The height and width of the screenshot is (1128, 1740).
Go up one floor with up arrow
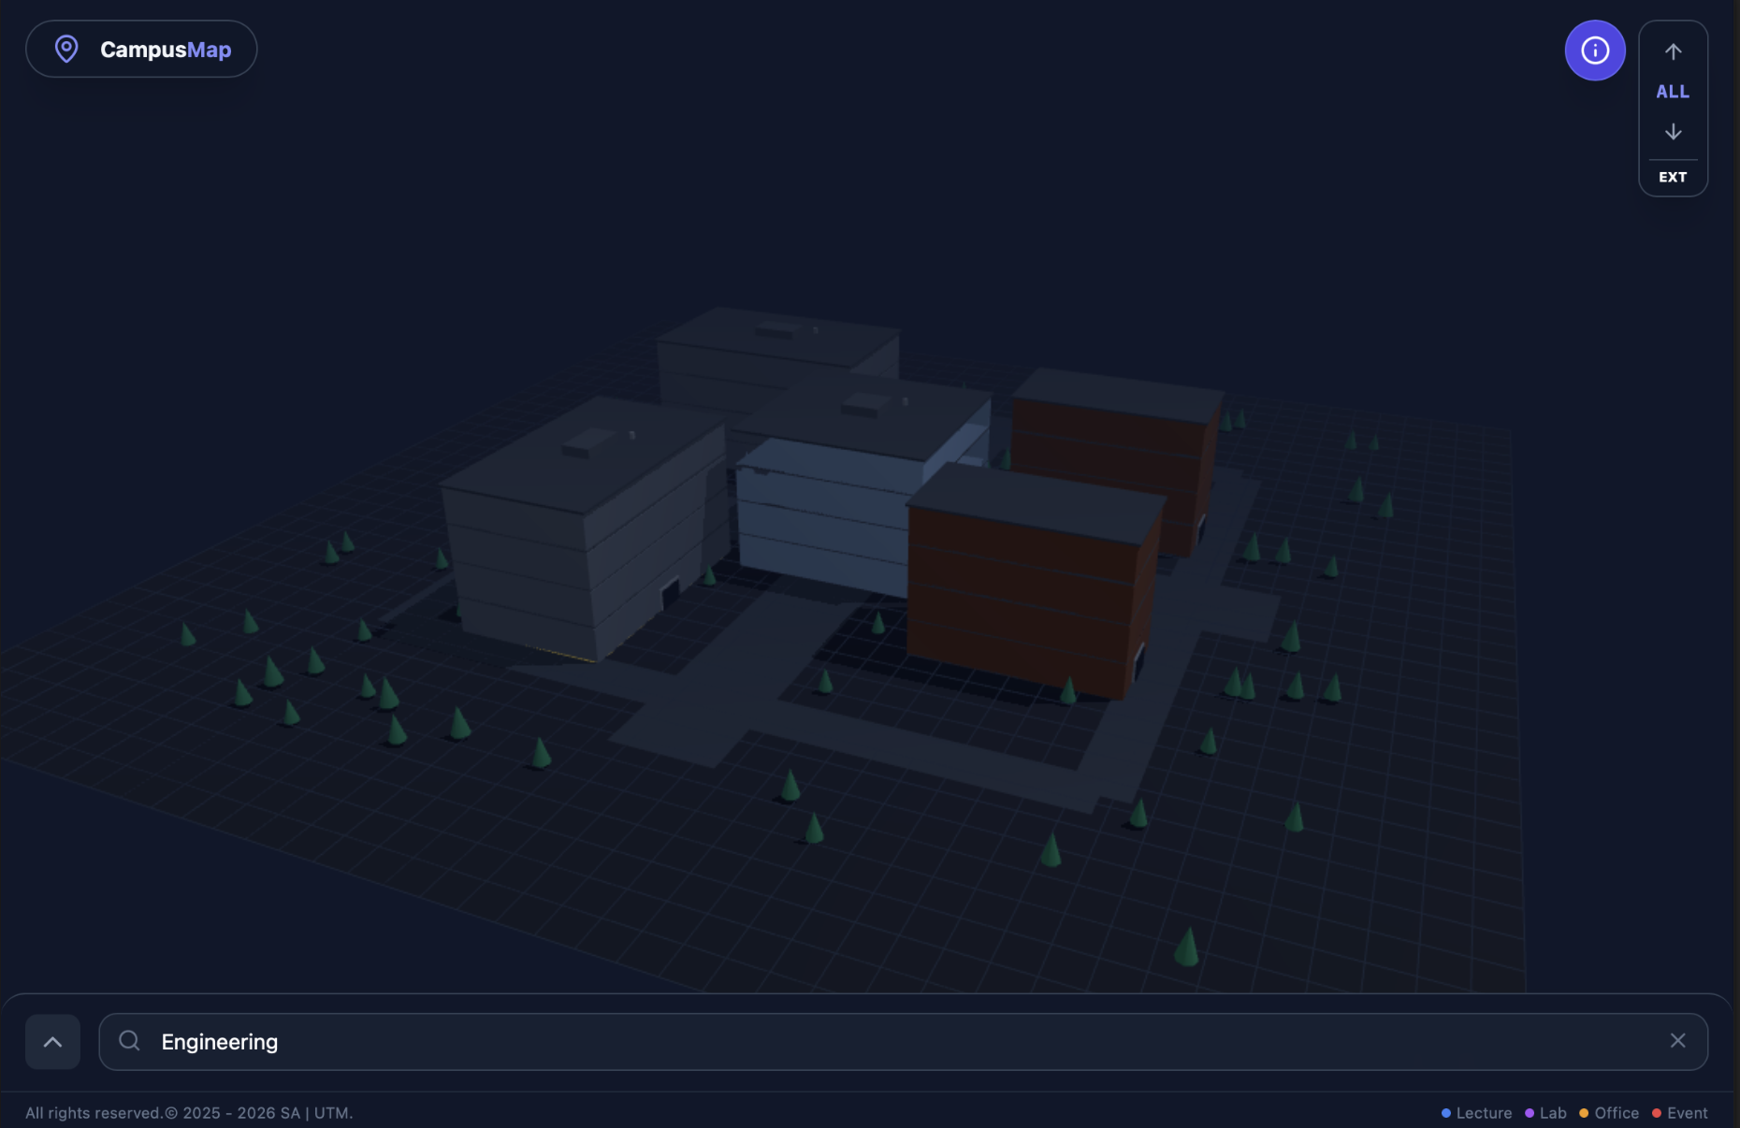pyautogui.click(x=1673, y=51)
